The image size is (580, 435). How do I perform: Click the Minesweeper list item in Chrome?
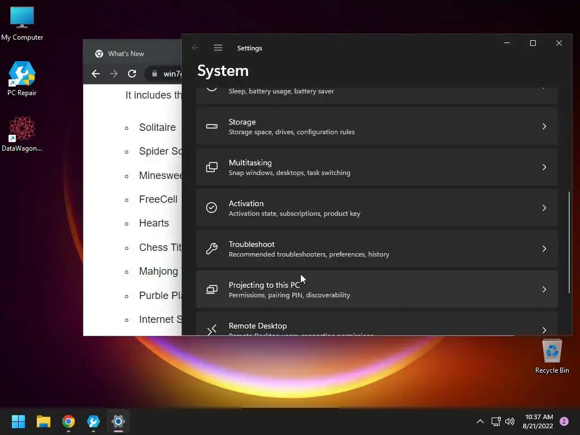pos(160,176)
